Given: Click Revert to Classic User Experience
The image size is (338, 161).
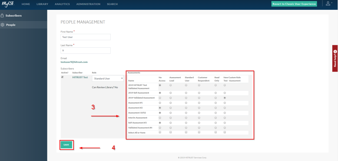Looking at the screenshot, I should point(294,4).
